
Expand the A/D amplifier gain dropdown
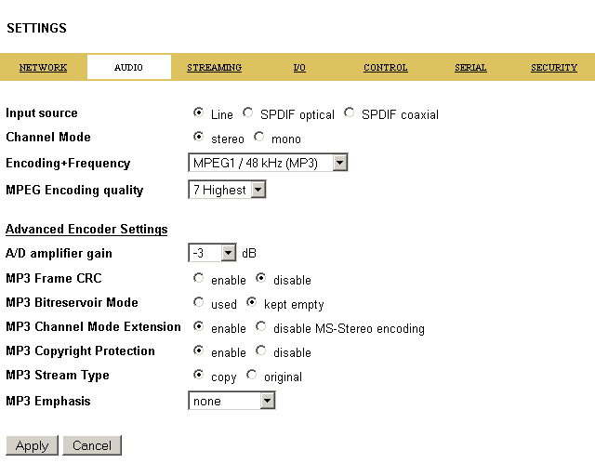(x=229, y=253)
